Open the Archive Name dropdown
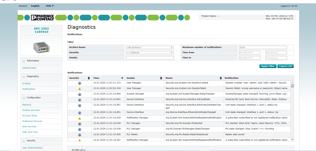The width and height of the screenshot is (316, 151). [x=149, y=47]
